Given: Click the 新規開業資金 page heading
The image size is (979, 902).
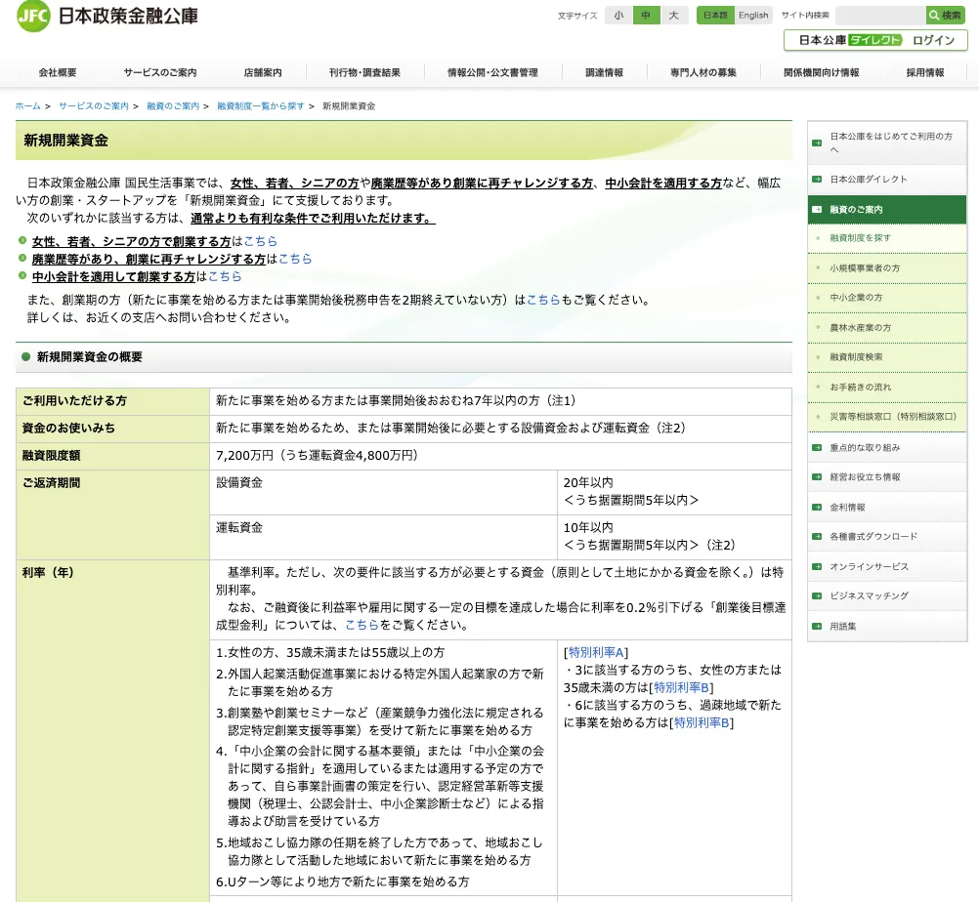Looking at the screenshot, I should coord(66,141).
